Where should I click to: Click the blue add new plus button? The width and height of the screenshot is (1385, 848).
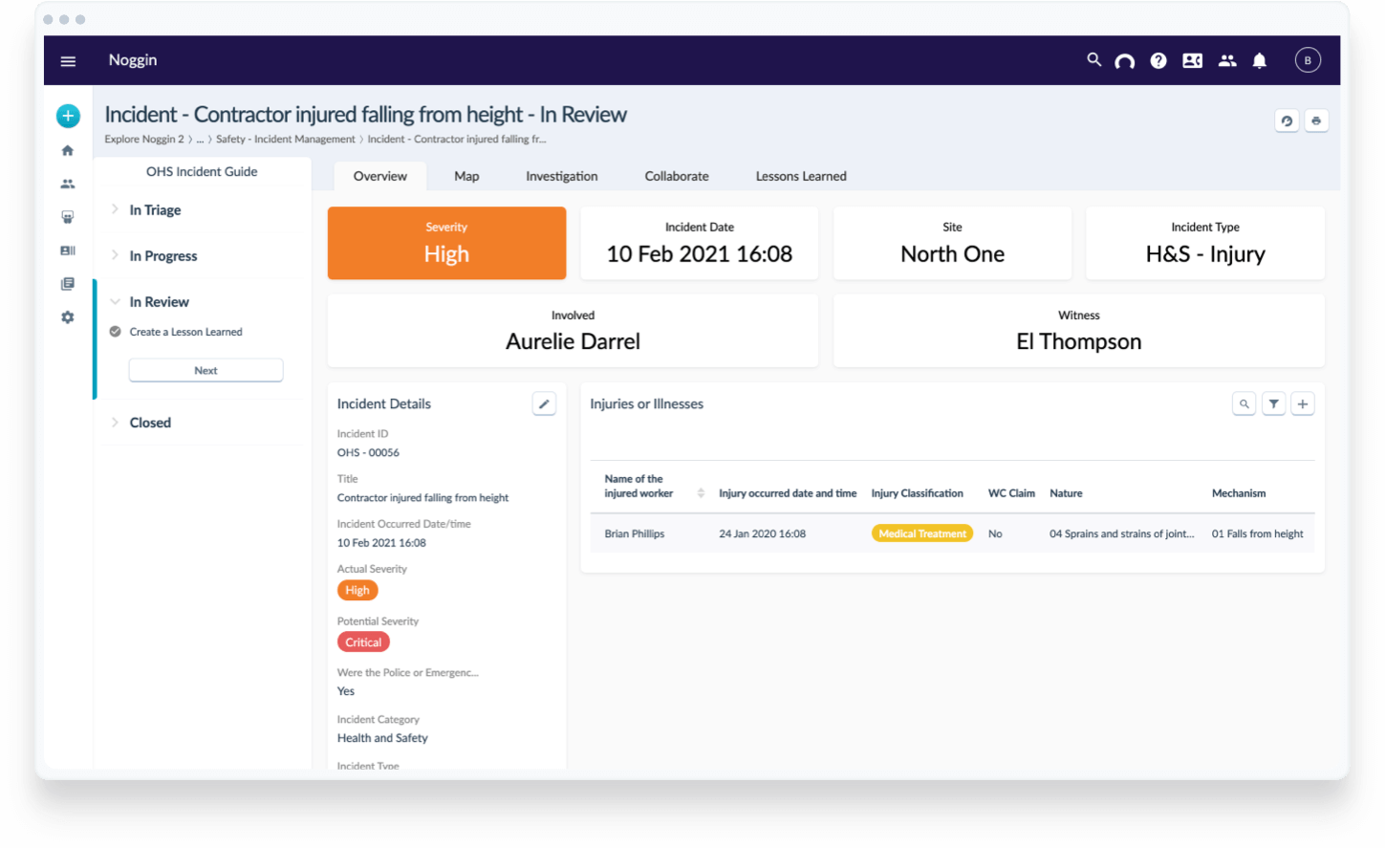coord(68,116)
